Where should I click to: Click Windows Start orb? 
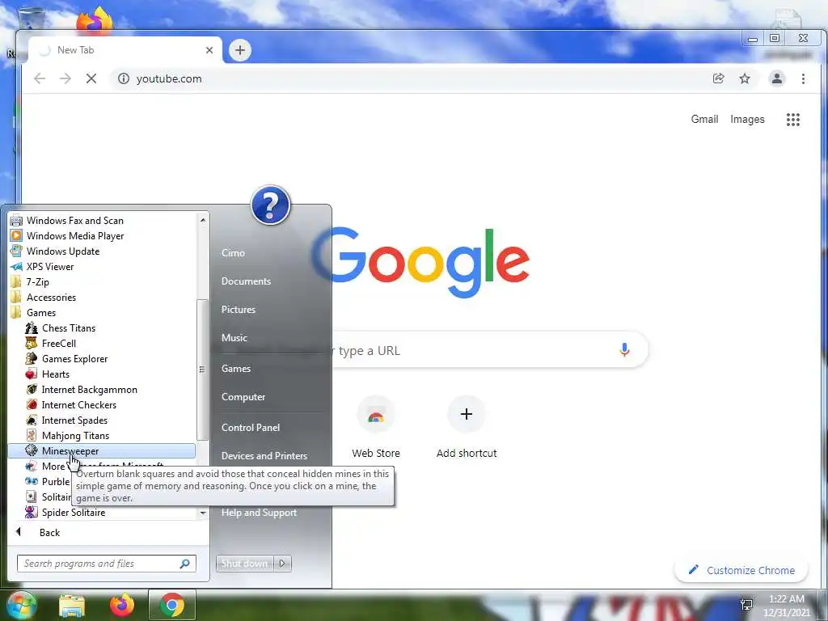coord(20,605)
